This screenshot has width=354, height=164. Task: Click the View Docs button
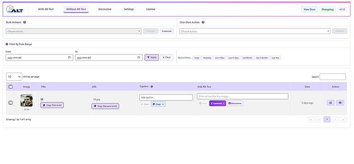[309, 9]
